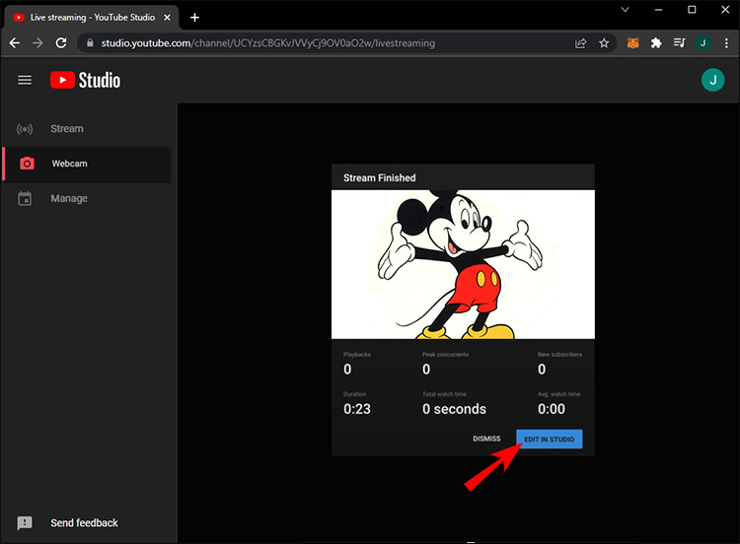Screen dimensions: 740x544
Task: Click the Stream Finished title
Action: click(380, 177)
